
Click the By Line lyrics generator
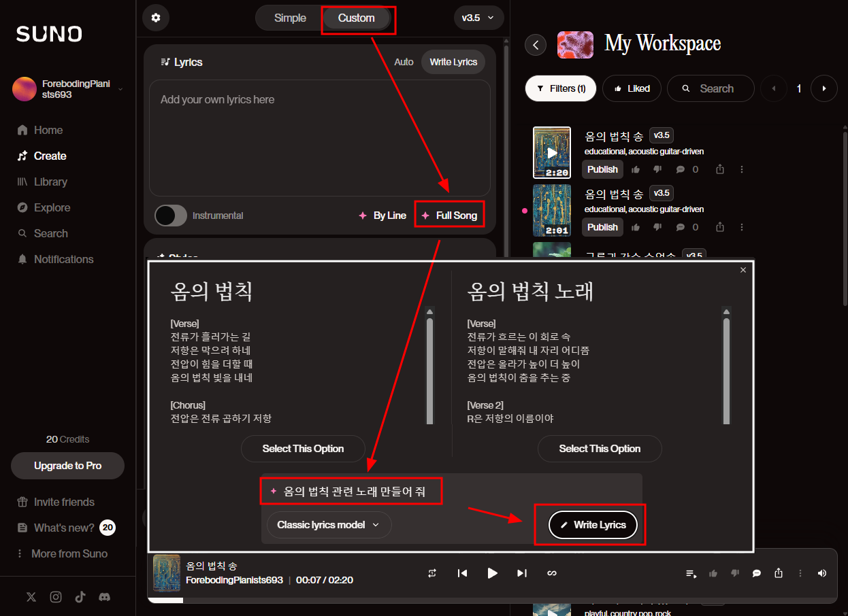pyautogui.click(x=382, y=216)
